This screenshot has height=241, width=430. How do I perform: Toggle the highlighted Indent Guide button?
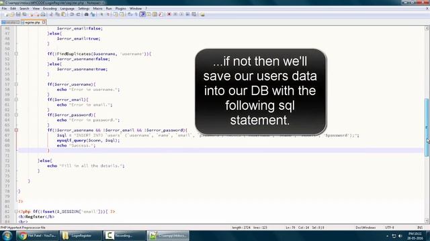click(142, 14)
